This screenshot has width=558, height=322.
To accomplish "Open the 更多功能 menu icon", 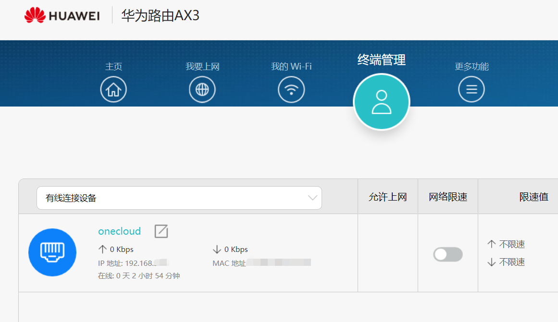I will (x=471, y=89).
